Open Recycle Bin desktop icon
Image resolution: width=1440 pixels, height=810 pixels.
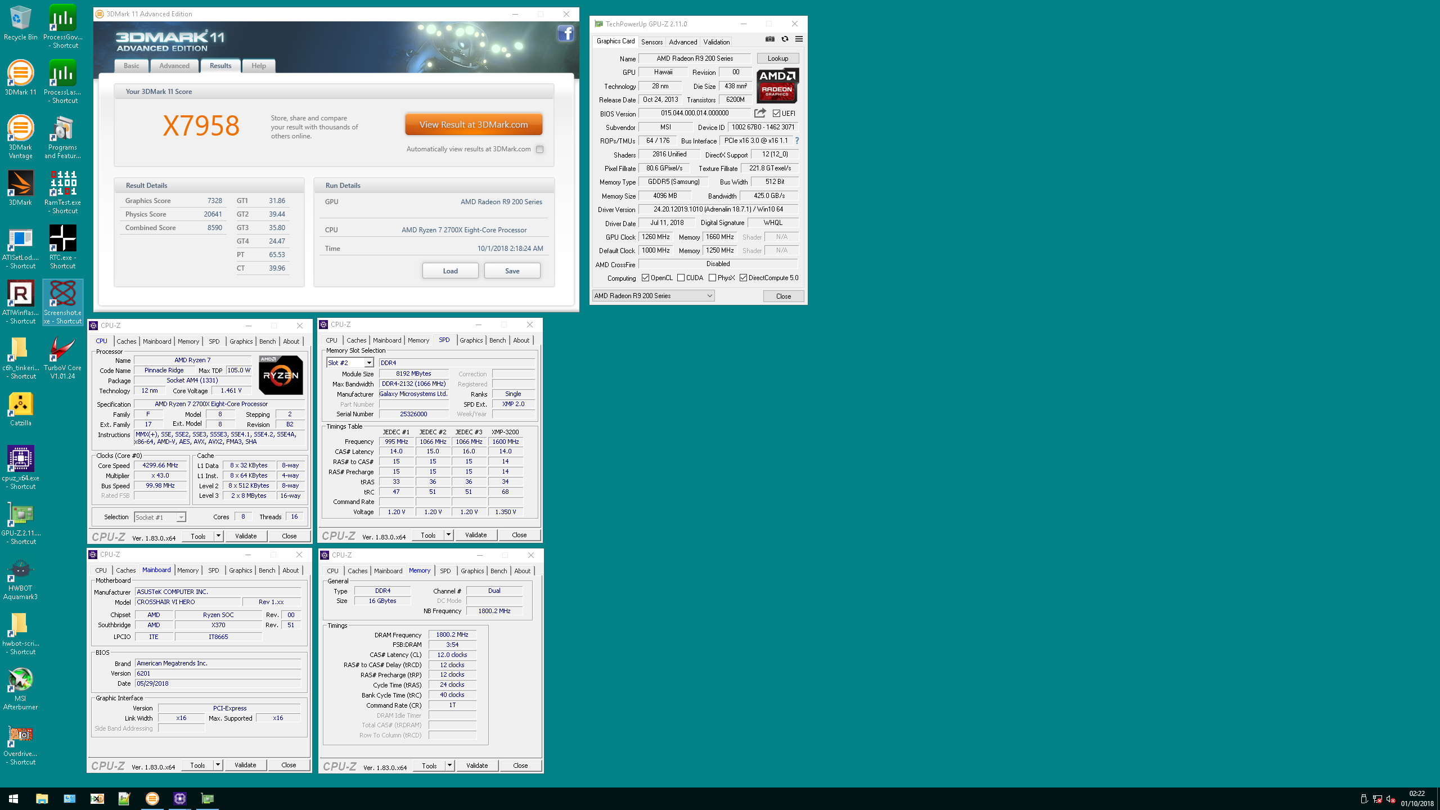[21, 24]
